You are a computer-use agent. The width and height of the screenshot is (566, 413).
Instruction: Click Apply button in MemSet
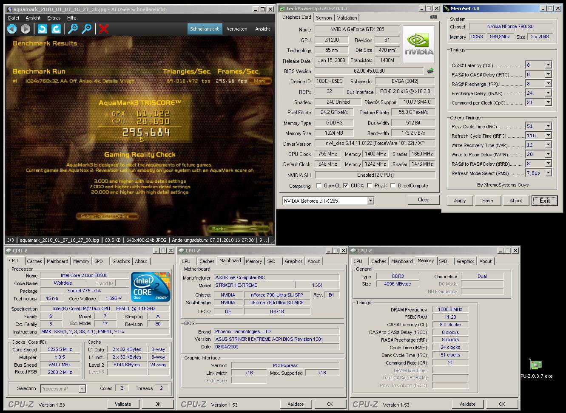(460, 201)
